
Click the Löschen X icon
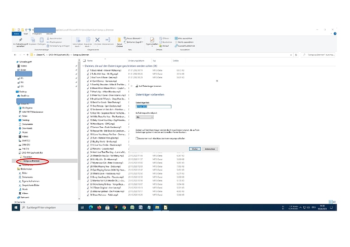coord(97,40)
